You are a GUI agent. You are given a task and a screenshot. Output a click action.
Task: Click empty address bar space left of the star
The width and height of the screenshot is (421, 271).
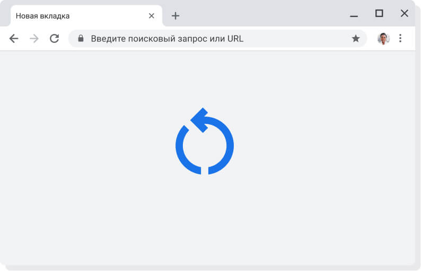pyautogui.click(x=302, y=39)
